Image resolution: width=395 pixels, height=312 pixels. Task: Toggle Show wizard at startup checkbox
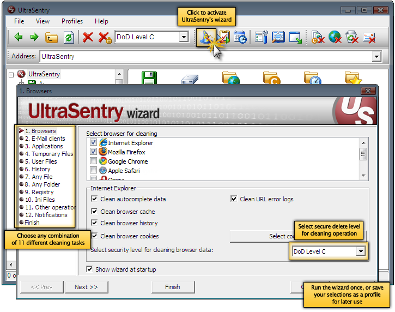tap(90, 269)
